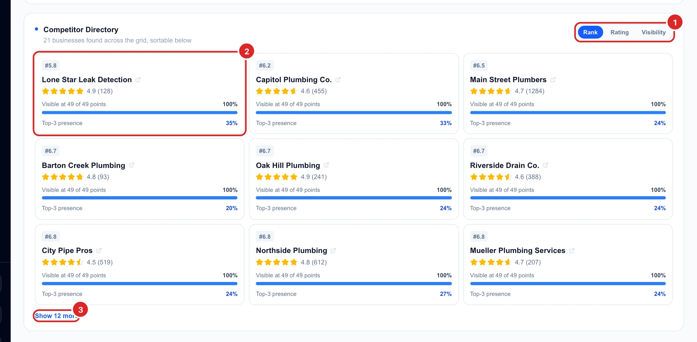
Task: Open external link icon for Barton Creek Plumbing
Action: pyautogui.click(x=132, y=165)
